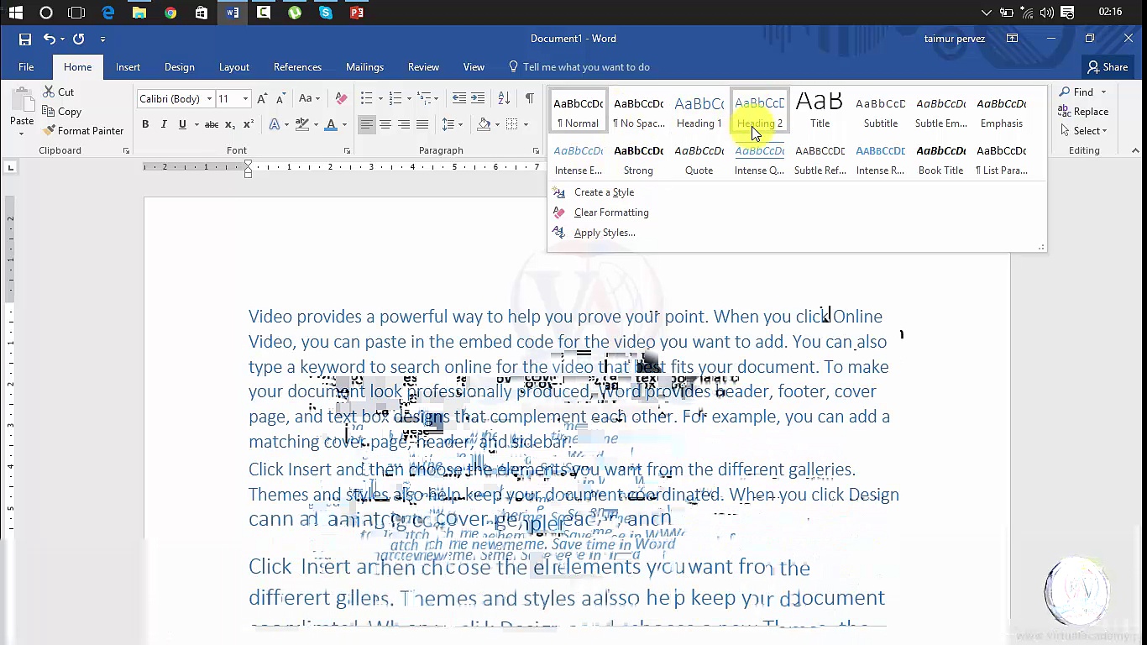Open Font dialog launcher
The width and height of the screenshot is (1147, 645).
347,151
